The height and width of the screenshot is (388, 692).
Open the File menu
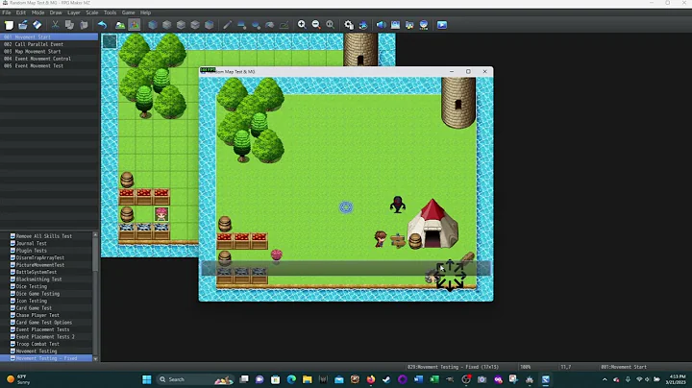tap(6, 12)
